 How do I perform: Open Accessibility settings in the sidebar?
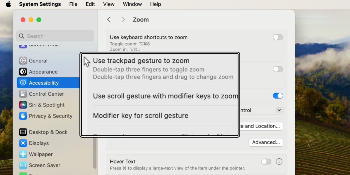pyautogui.click(x=44, y=83)
